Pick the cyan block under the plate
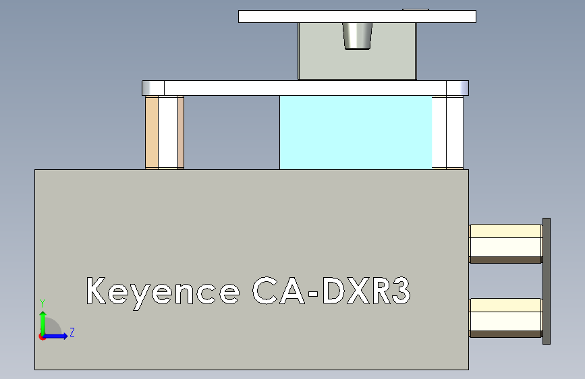The height and width of the screenshot is (379, 585). (356, 132)
